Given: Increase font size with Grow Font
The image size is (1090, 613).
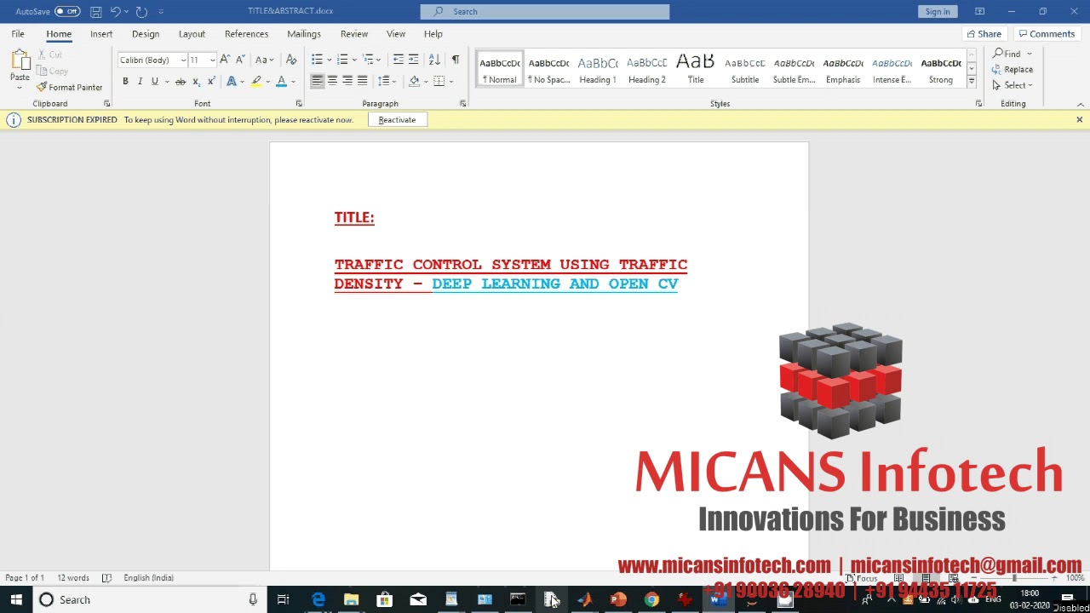Looking at the screenshot, I should (x=225, y=60).
